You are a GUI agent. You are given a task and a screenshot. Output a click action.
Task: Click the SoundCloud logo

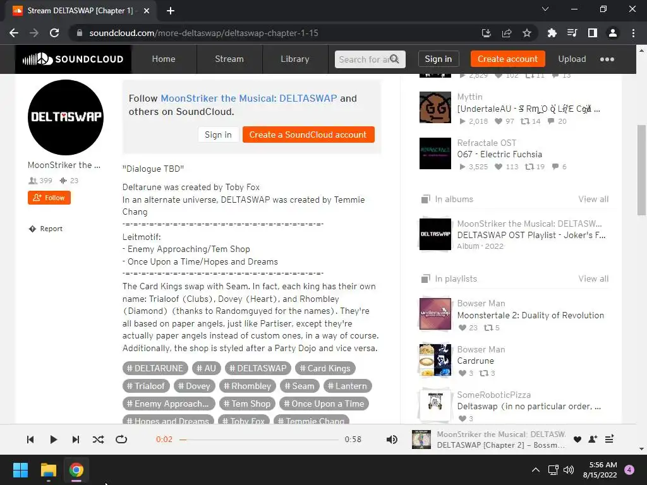pos(73,59)
